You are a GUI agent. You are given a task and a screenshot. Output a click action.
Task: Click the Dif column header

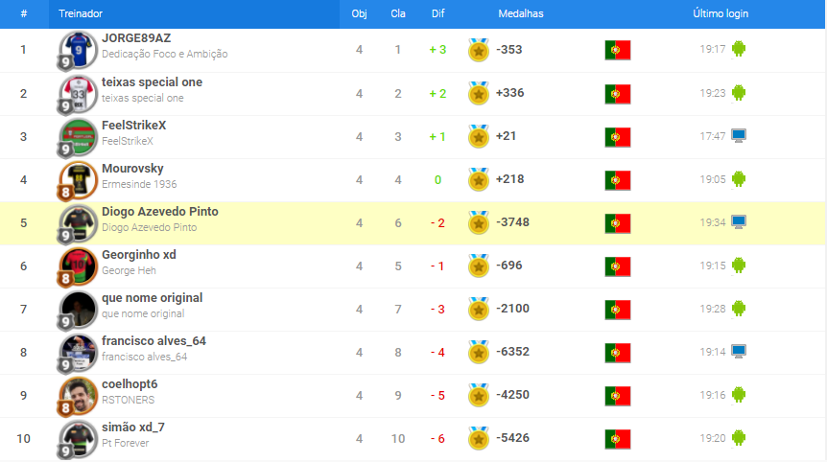437,13
